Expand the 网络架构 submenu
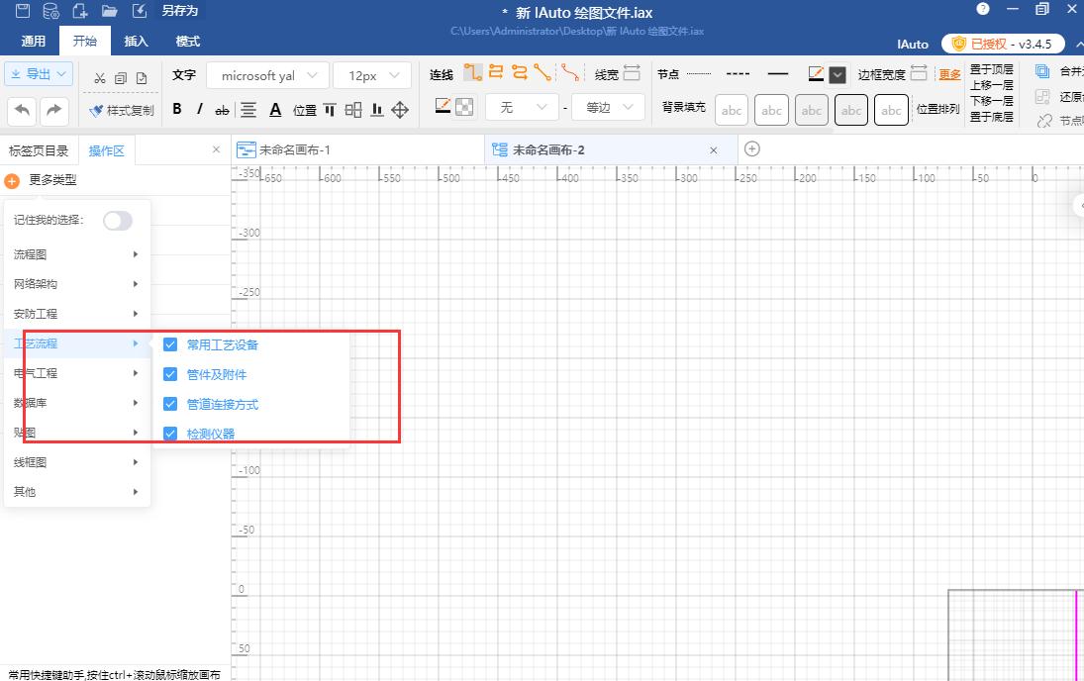This screenshot has height=681, width=1084. tap(77, 284)
